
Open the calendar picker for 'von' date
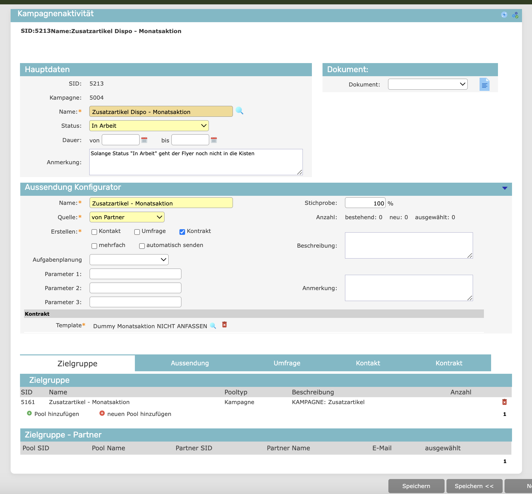[144, 140]
